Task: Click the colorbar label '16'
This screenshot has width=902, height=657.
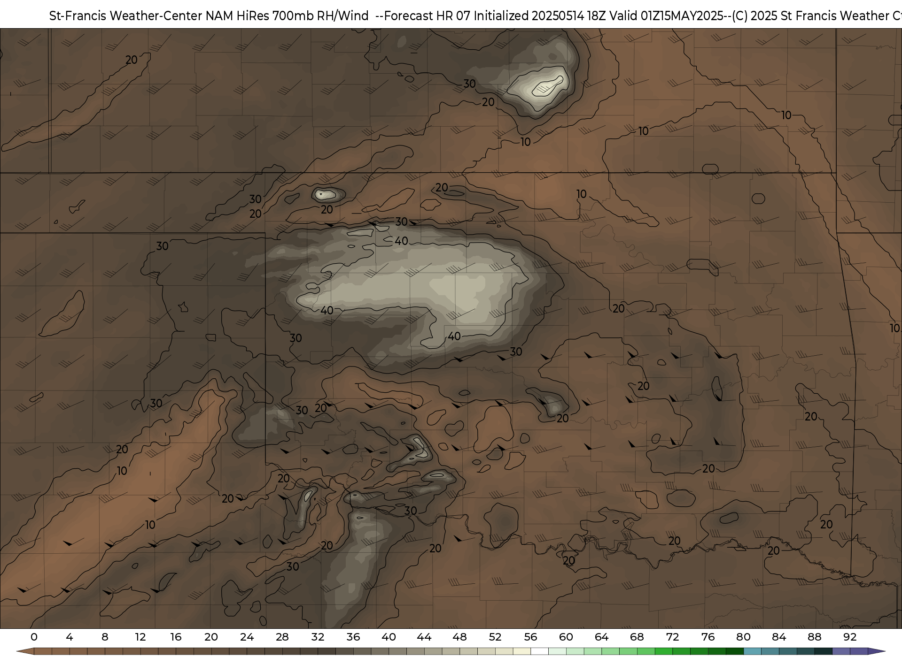Action: tap(176, 637)
